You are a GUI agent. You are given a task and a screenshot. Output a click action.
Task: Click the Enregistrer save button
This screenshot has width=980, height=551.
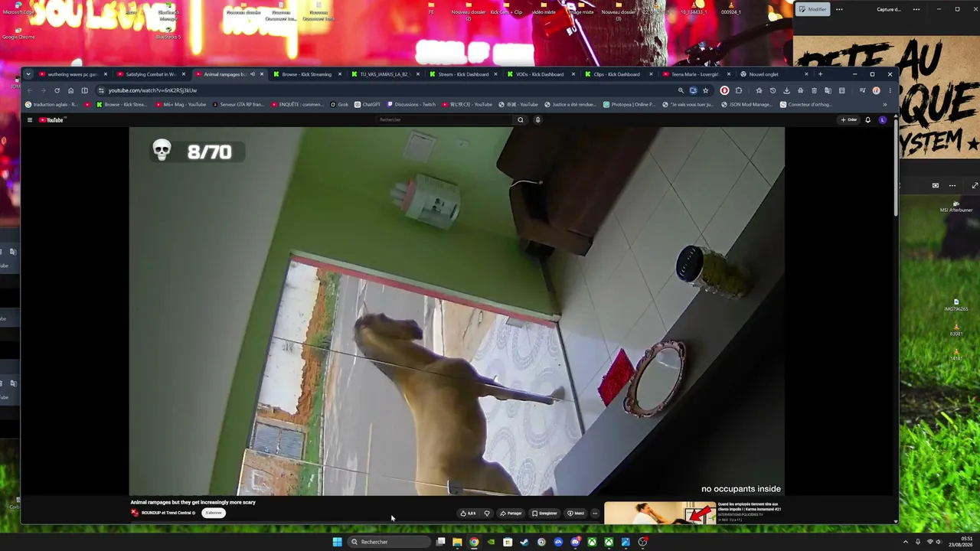[x=544, y=514]
